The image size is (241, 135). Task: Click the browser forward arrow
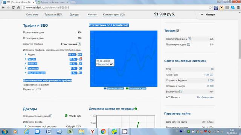[x=8, y=7]
